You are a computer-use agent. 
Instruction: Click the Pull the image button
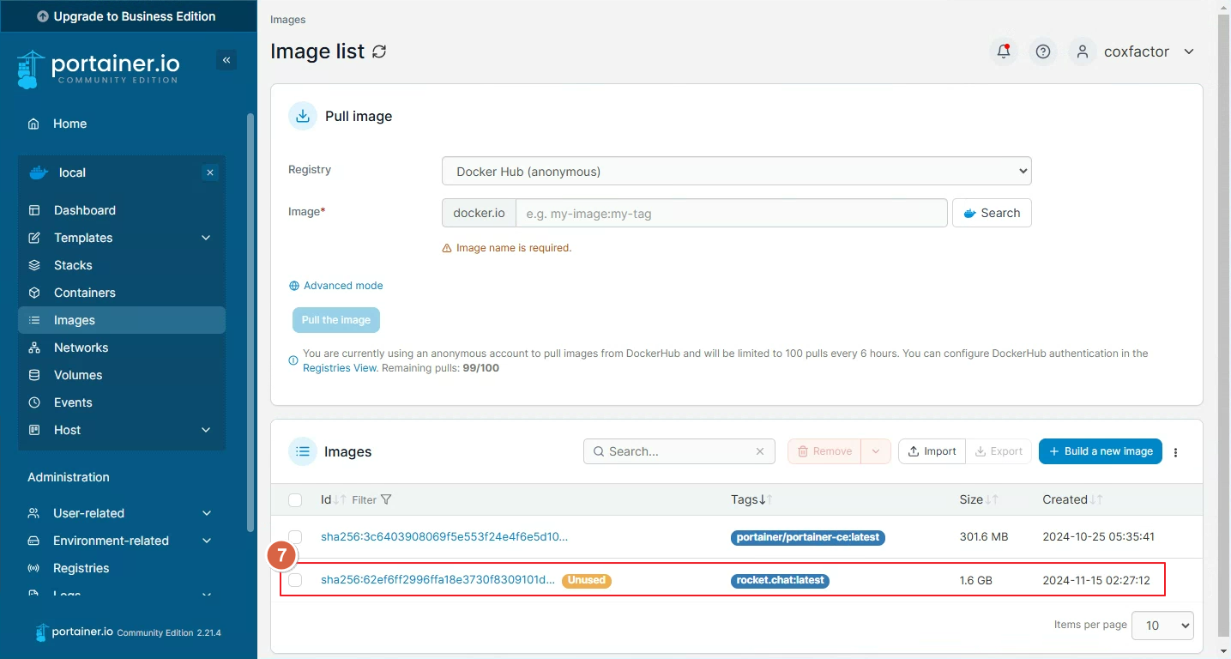pos(336,320)
